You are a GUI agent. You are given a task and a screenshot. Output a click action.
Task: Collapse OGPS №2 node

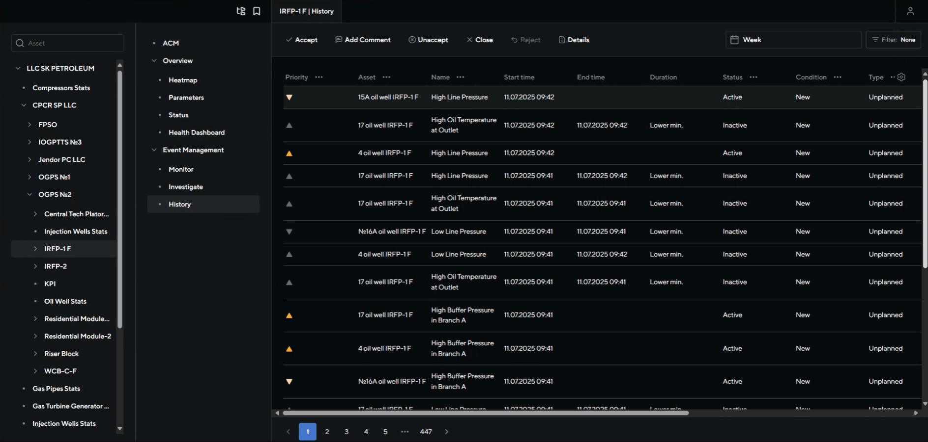click(x=29, y=194)
